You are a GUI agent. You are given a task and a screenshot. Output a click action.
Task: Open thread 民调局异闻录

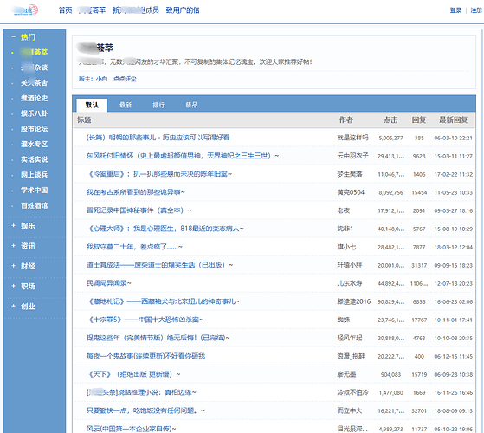(108, 283)
